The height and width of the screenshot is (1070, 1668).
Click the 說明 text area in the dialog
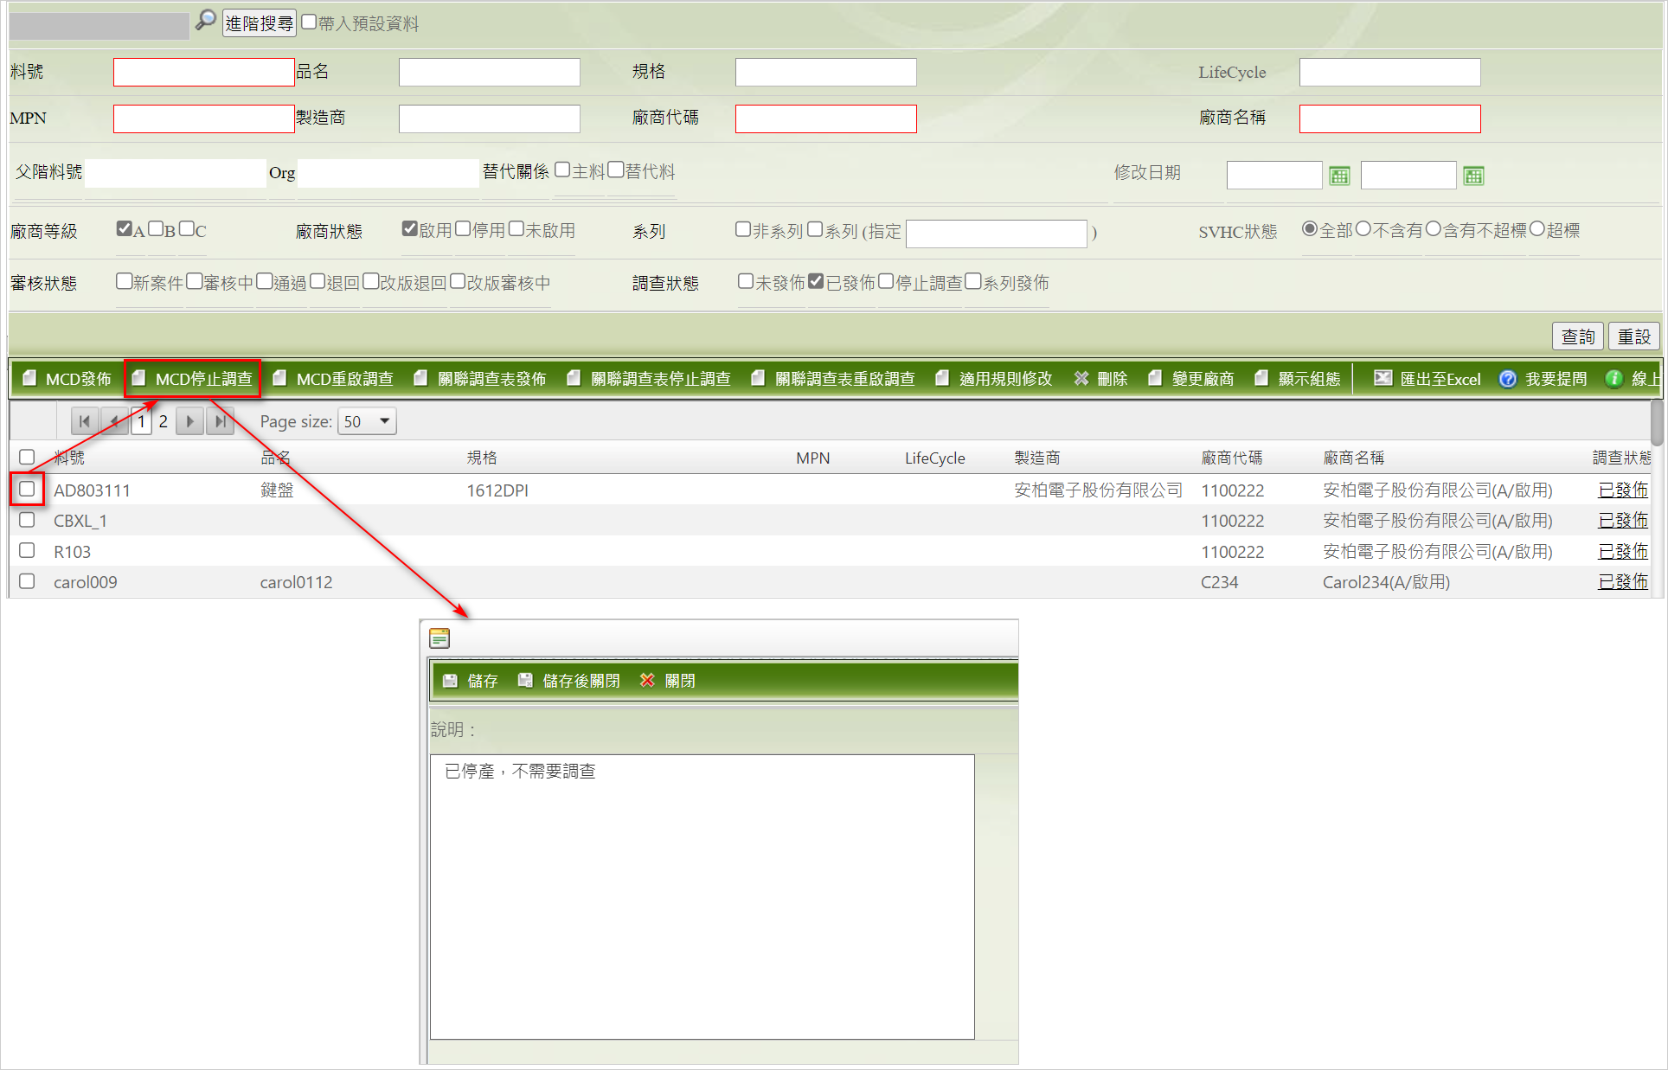(702, 897)
